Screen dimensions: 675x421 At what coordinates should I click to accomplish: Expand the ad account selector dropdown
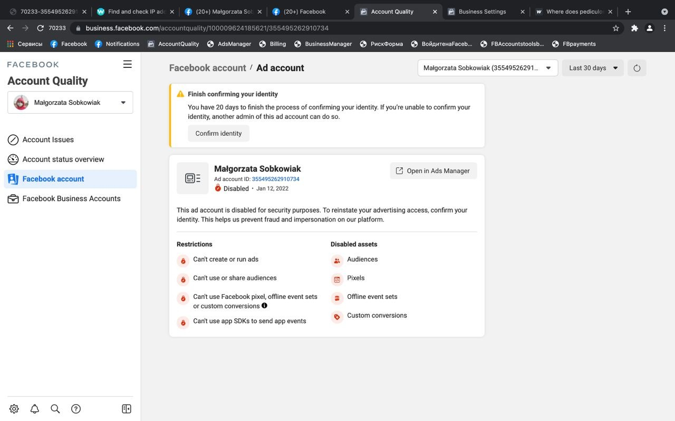coord(488,68)
